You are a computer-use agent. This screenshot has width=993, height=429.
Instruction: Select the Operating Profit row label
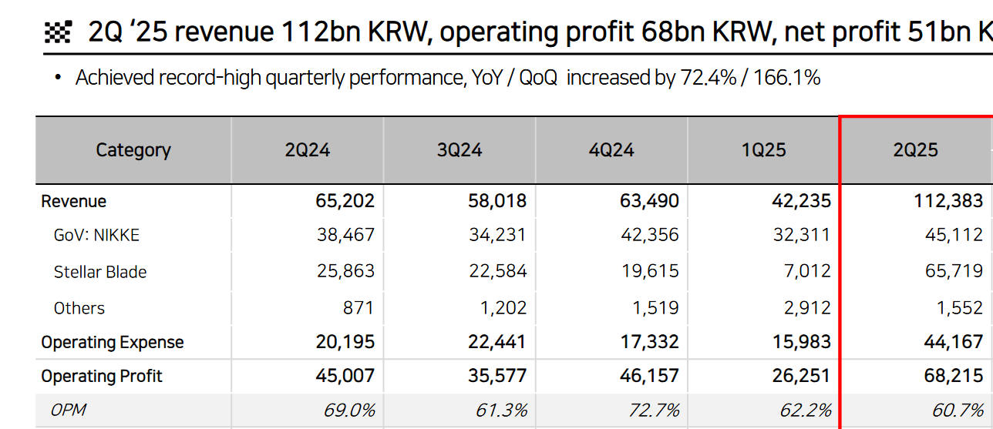102,377
